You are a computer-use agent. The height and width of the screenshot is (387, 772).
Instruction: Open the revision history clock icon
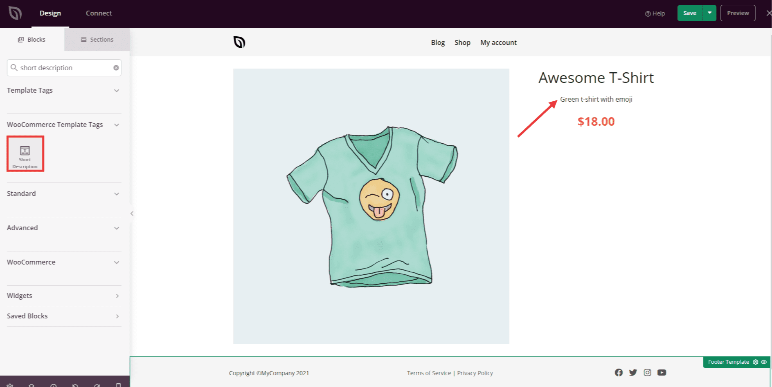[54, 386]
